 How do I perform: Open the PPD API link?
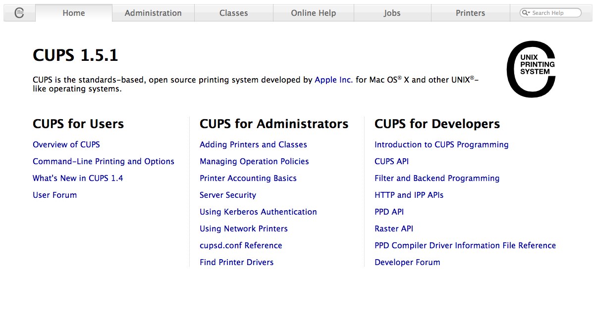coord(389,212)
